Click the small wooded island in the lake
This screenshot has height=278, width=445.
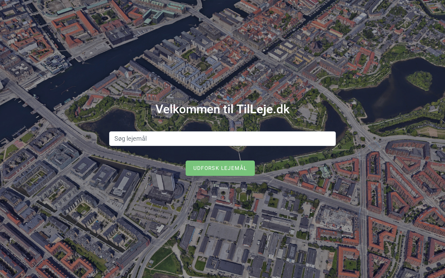pyautogui.click(x=420, y=80)
